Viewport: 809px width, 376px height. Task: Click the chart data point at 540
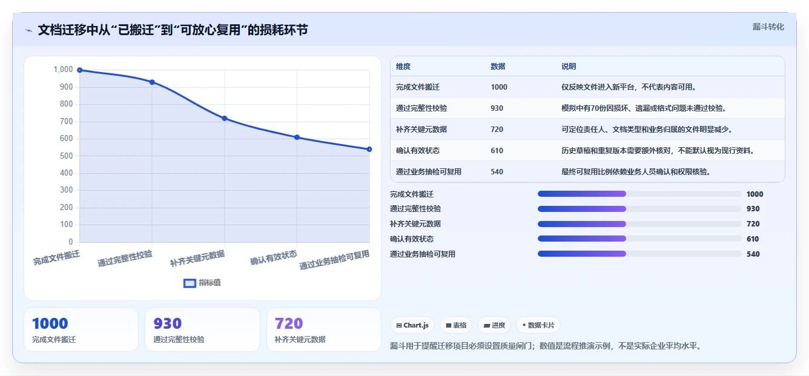[369, 149]
